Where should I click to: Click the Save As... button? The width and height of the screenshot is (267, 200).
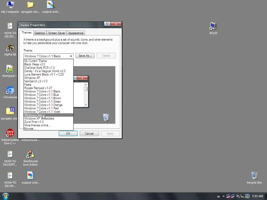pyautogui.click(x=85, y=56)
